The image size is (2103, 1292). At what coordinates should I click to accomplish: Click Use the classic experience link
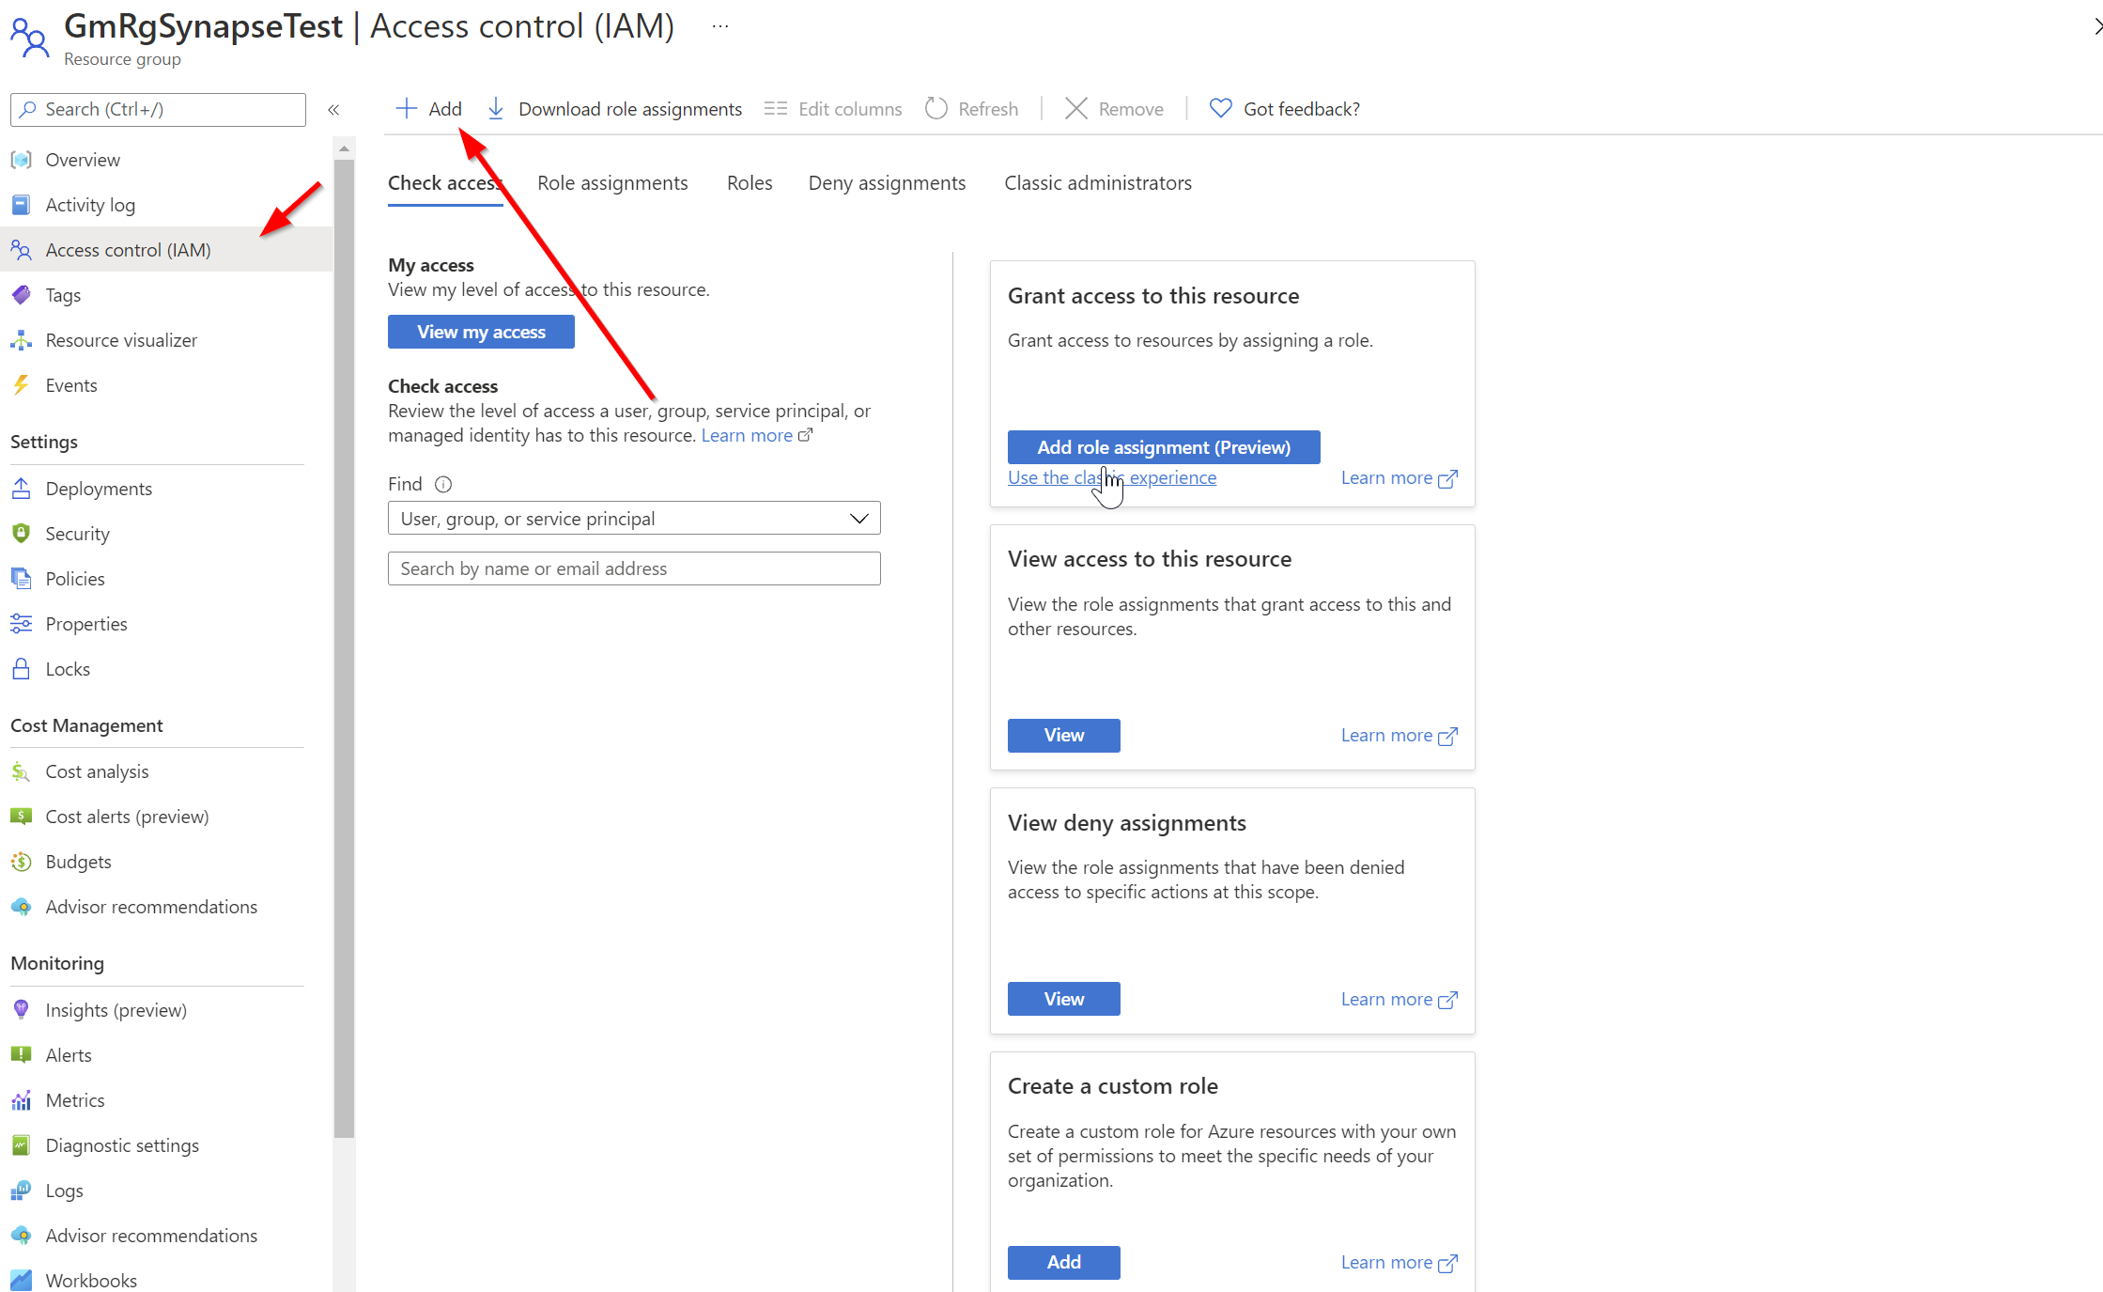click(x=1112, y=477)
